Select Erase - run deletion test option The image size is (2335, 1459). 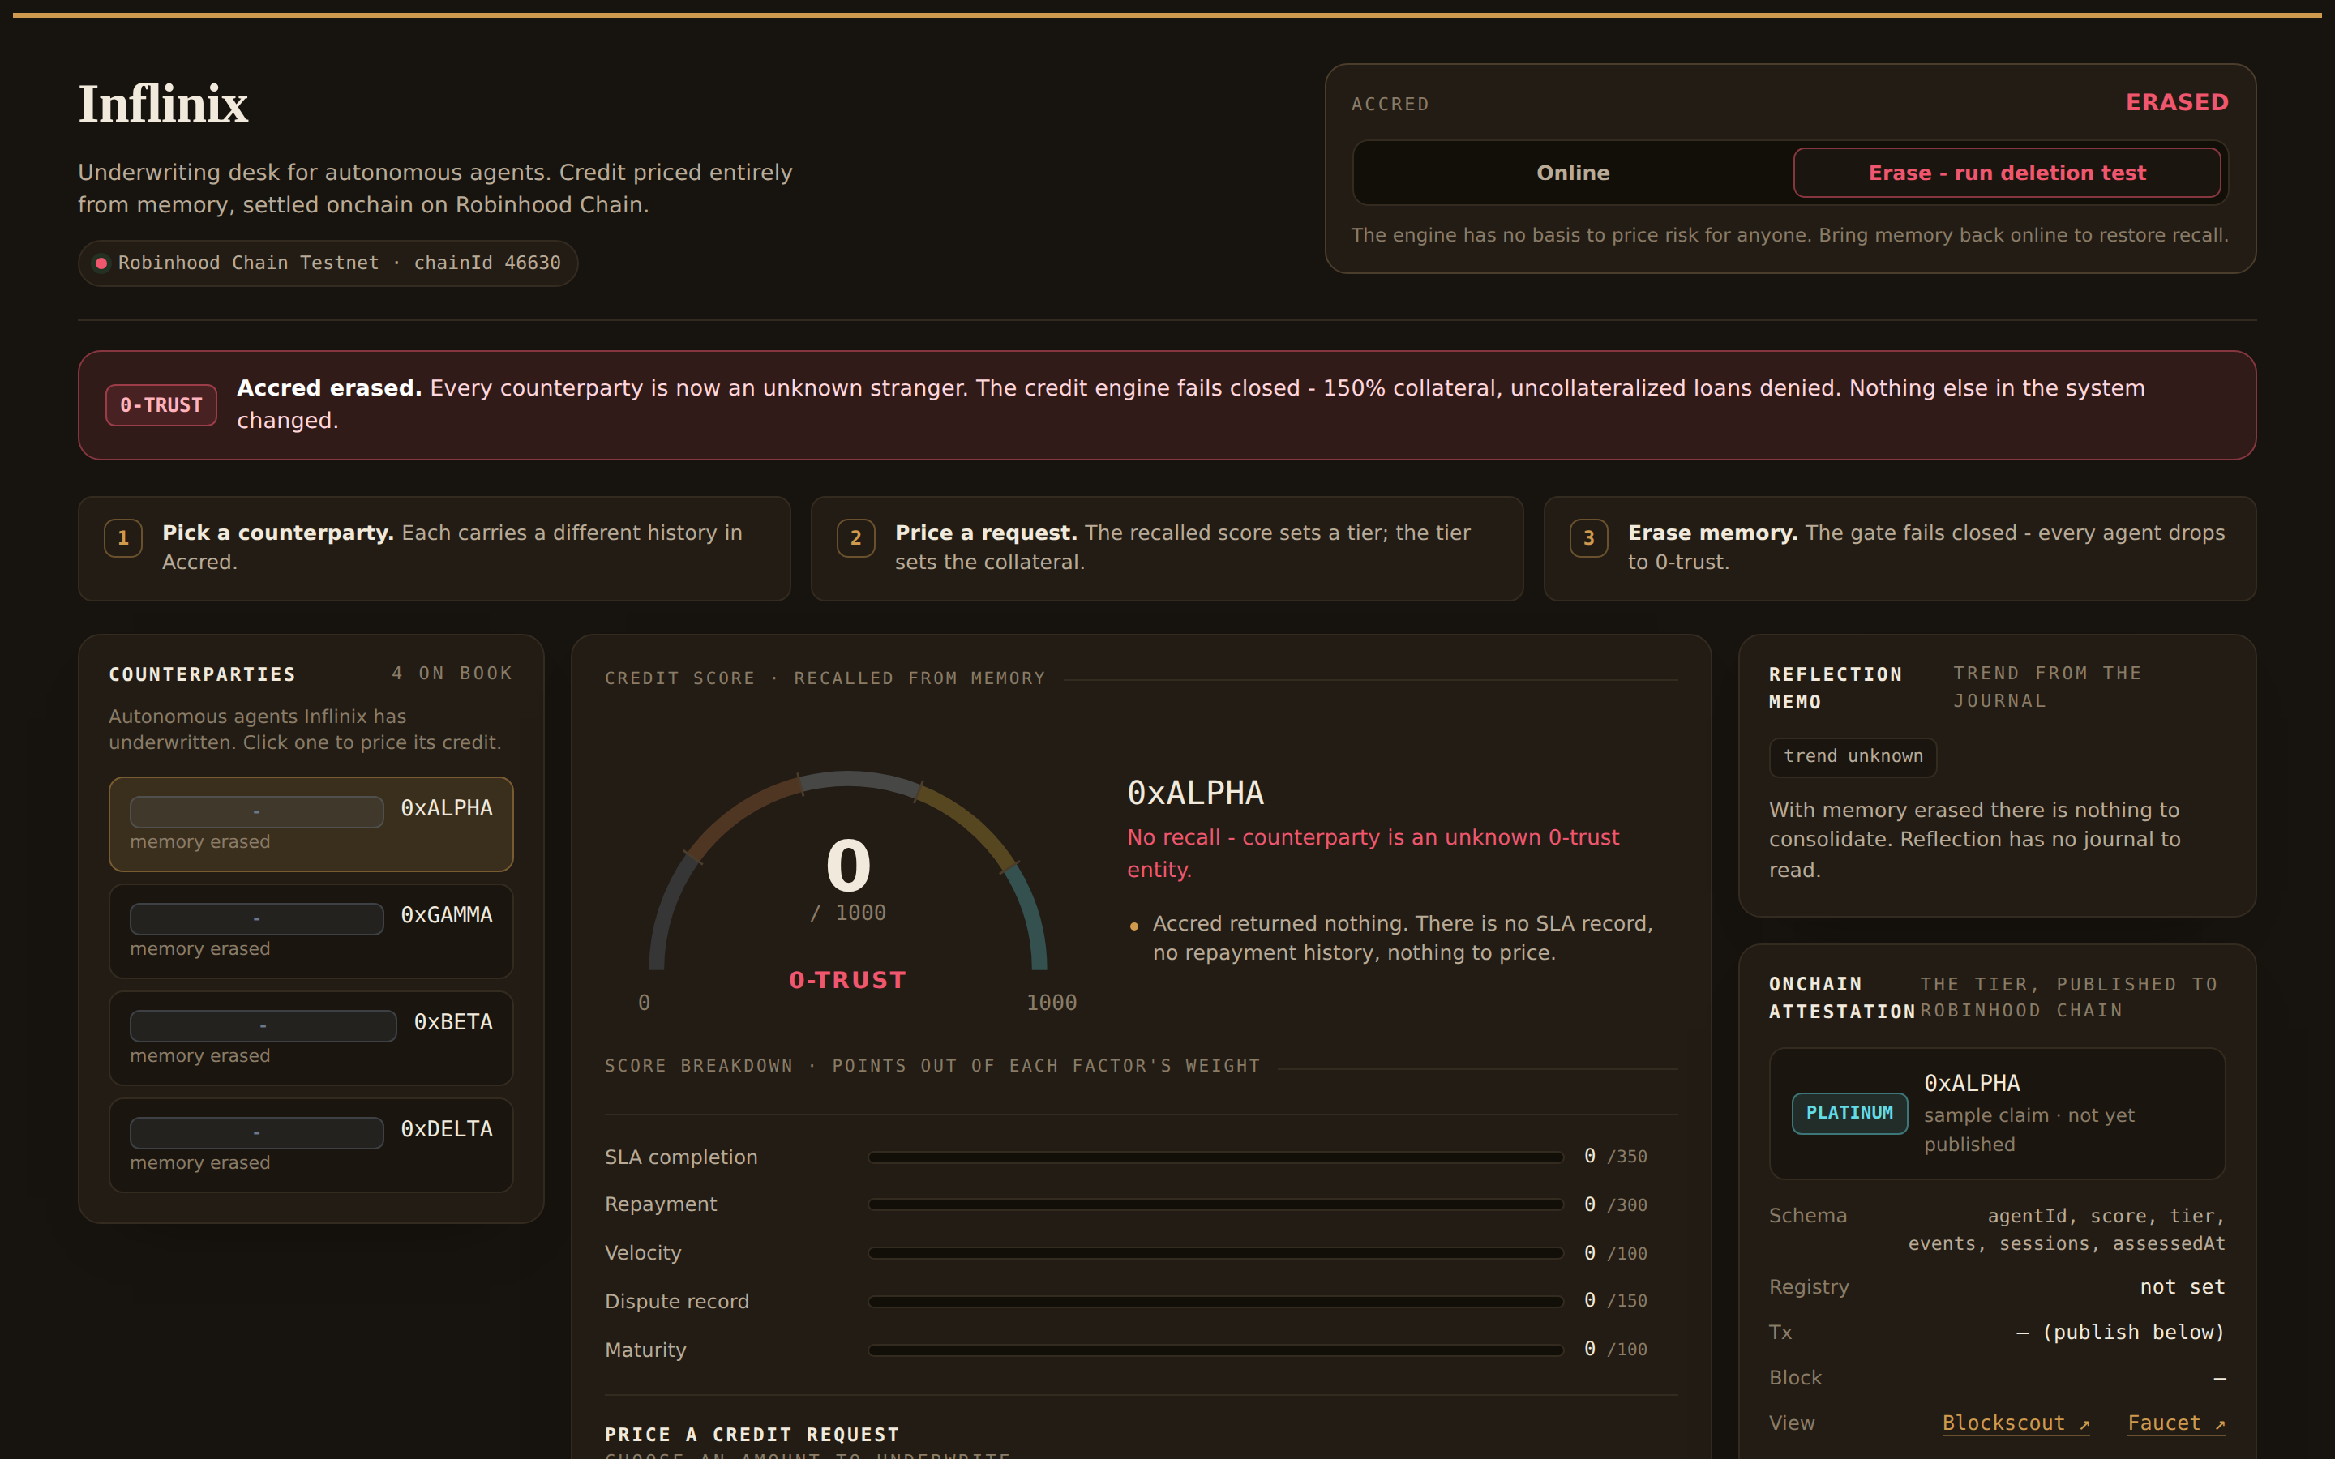pos(2007,173)
